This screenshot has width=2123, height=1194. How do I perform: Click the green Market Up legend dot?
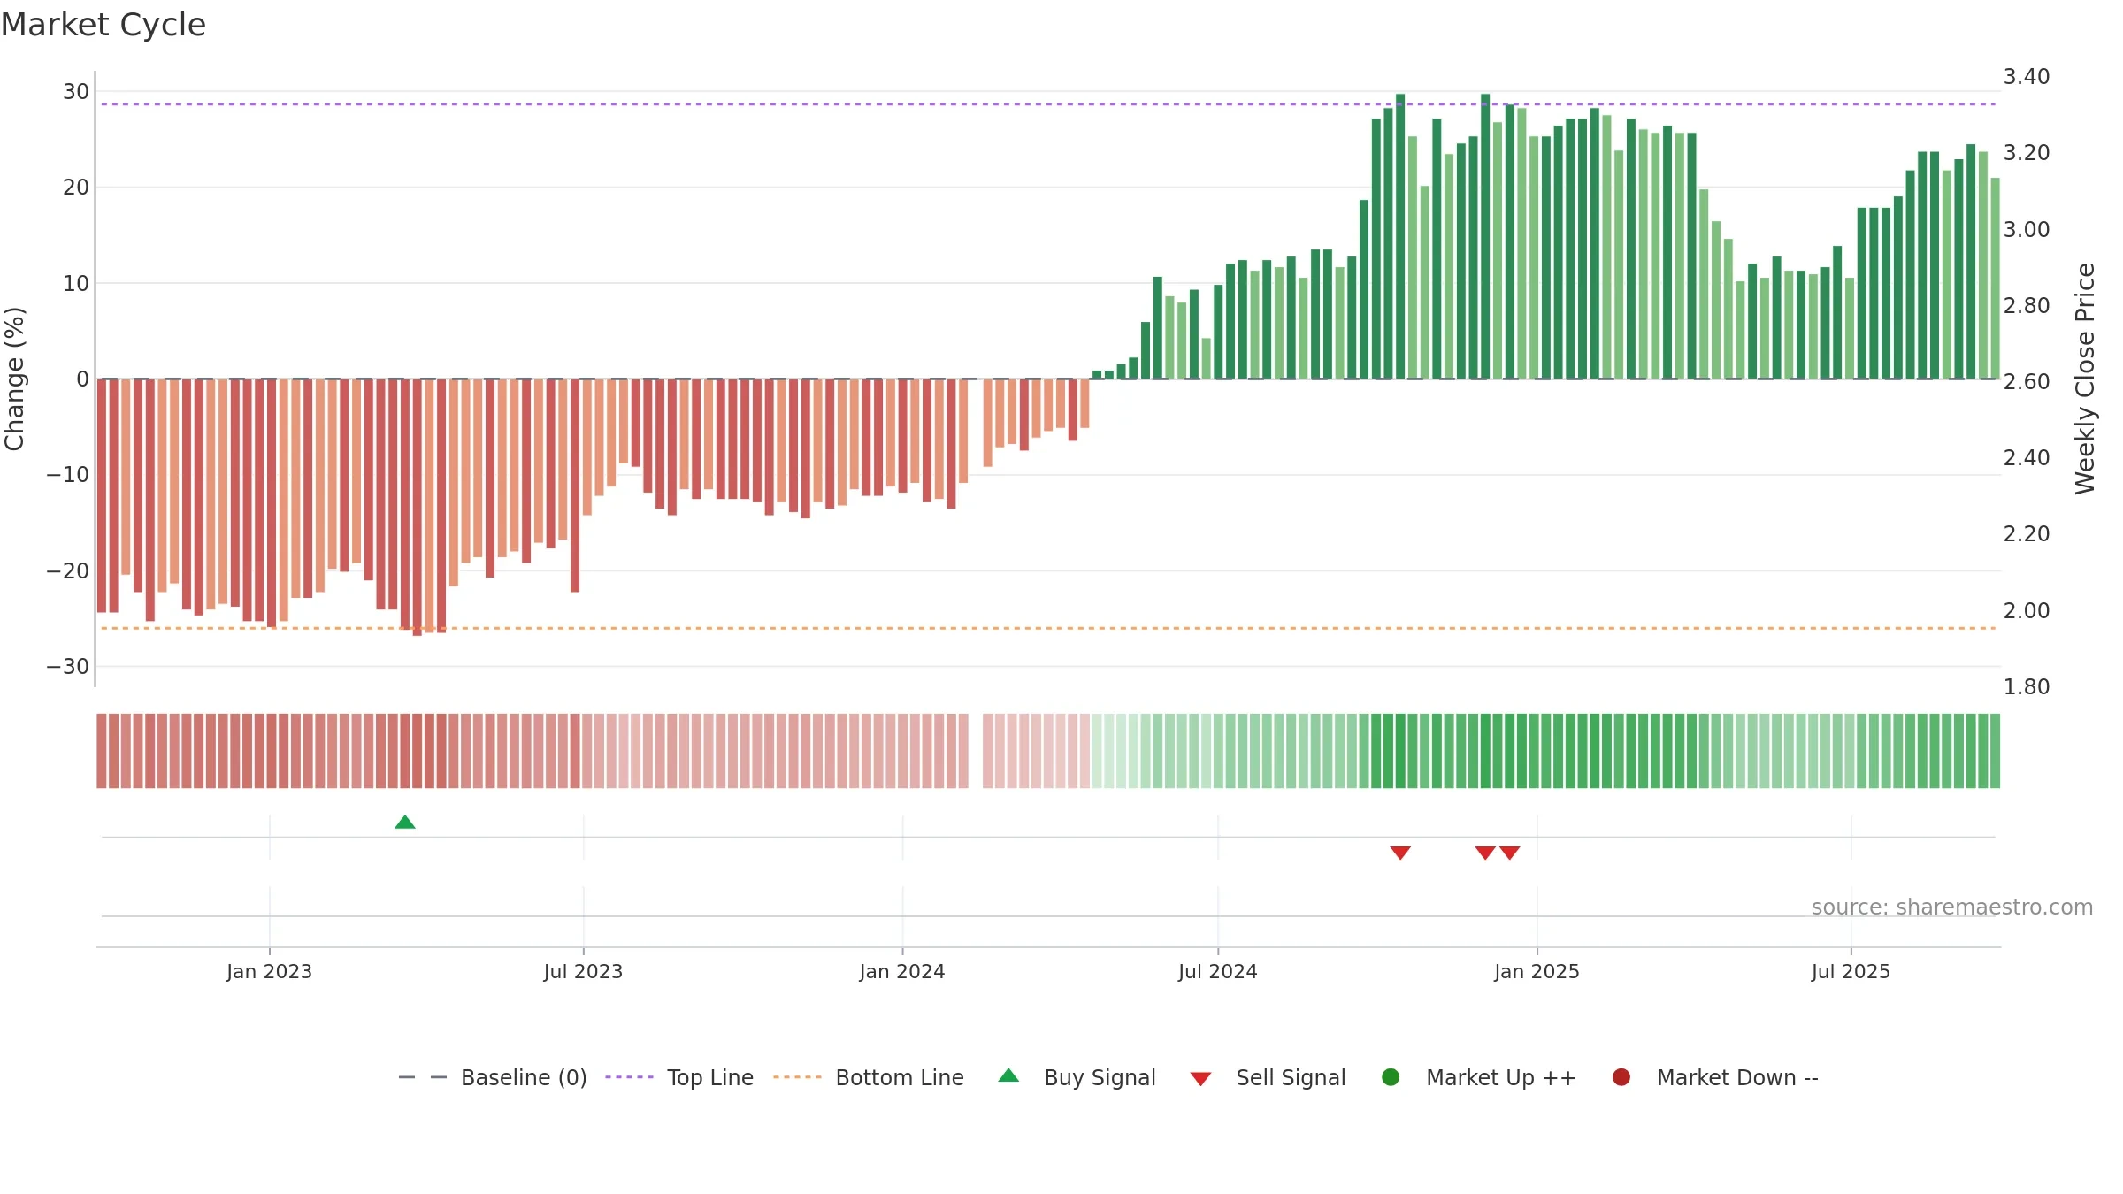tap(1391, 1077)
